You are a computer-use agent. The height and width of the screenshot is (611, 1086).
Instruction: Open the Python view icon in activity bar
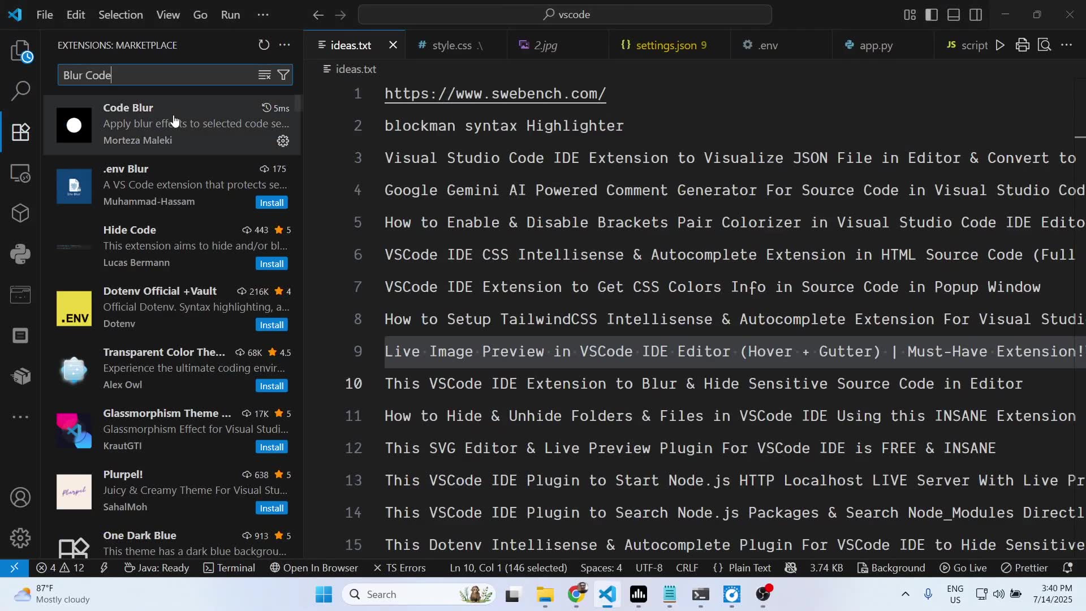[x=21, y=254]
